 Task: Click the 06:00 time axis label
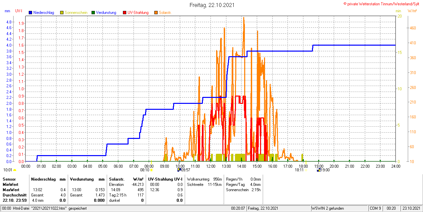point(118,166)
